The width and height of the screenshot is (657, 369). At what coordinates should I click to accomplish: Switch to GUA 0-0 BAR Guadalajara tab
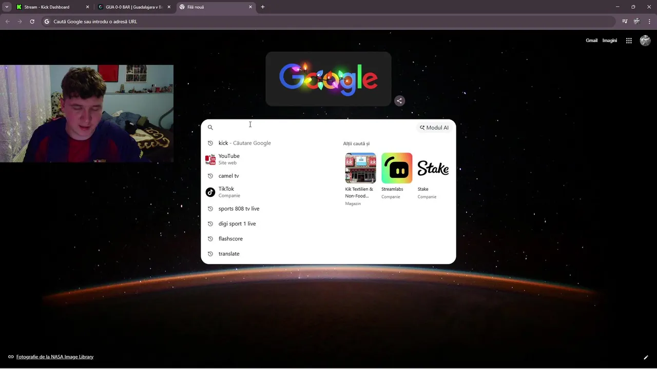[x=134, y=7]
